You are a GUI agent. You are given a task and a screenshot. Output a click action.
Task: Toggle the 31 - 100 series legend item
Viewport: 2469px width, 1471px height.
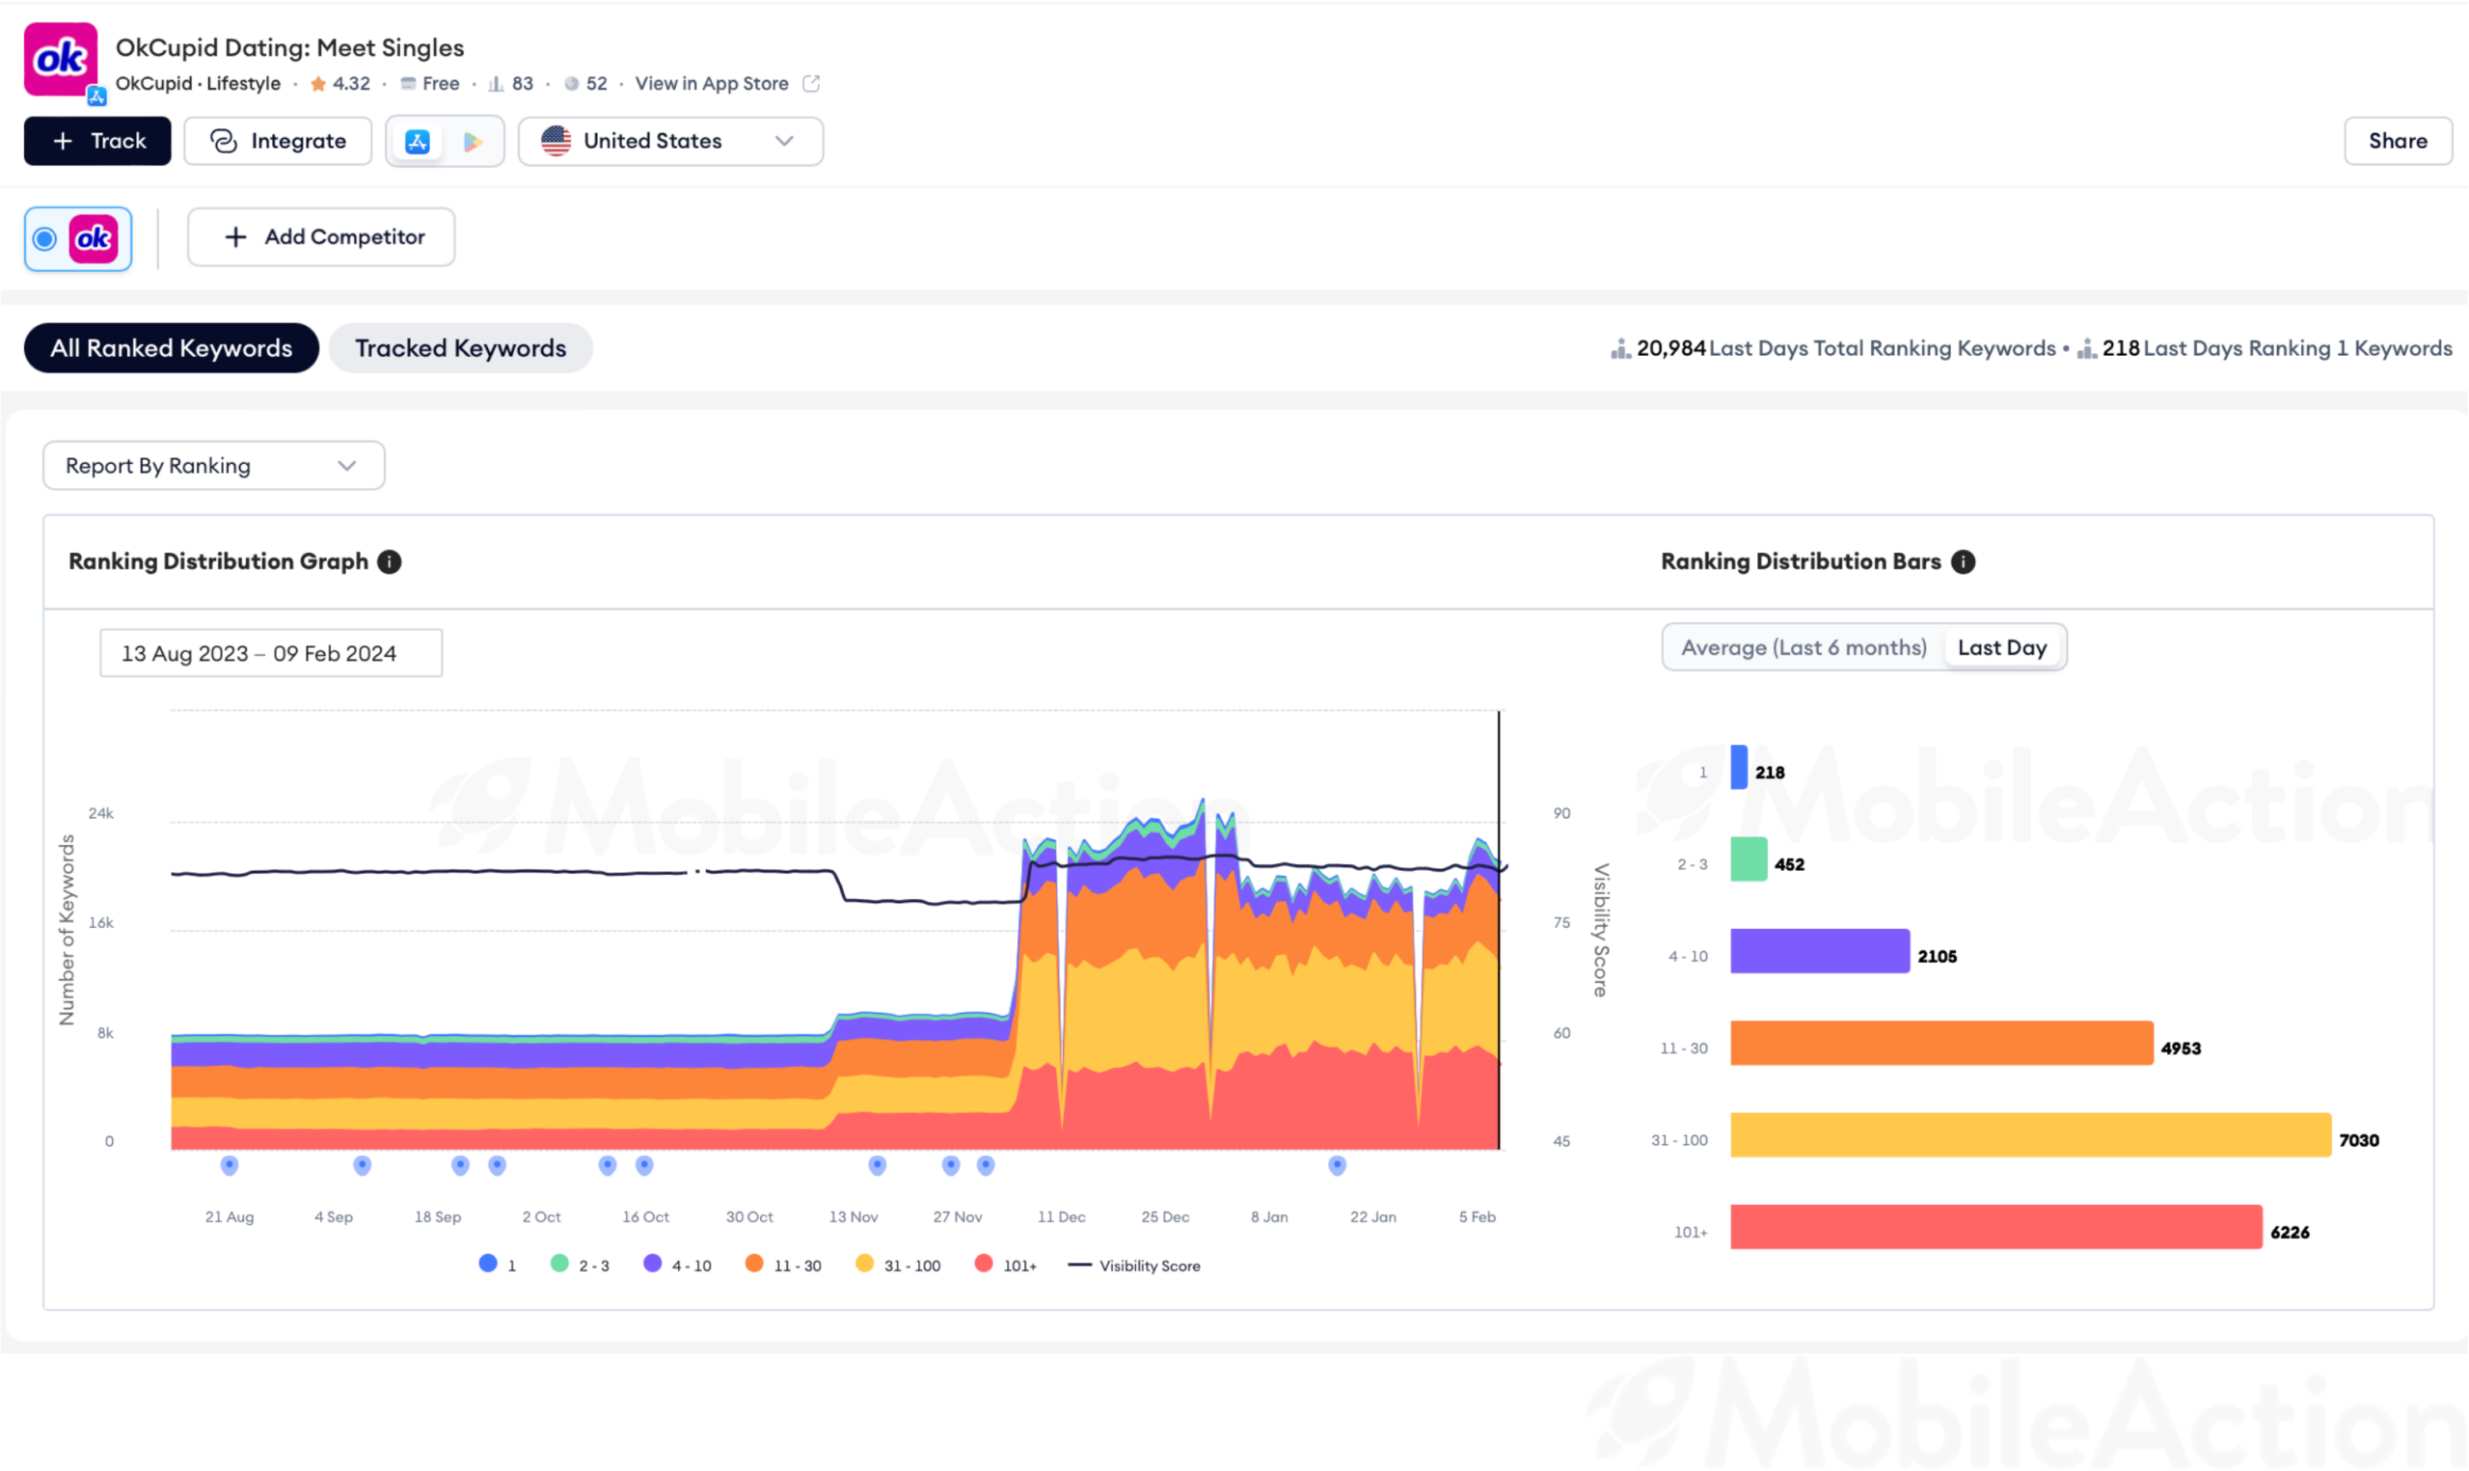[898, 1266]
